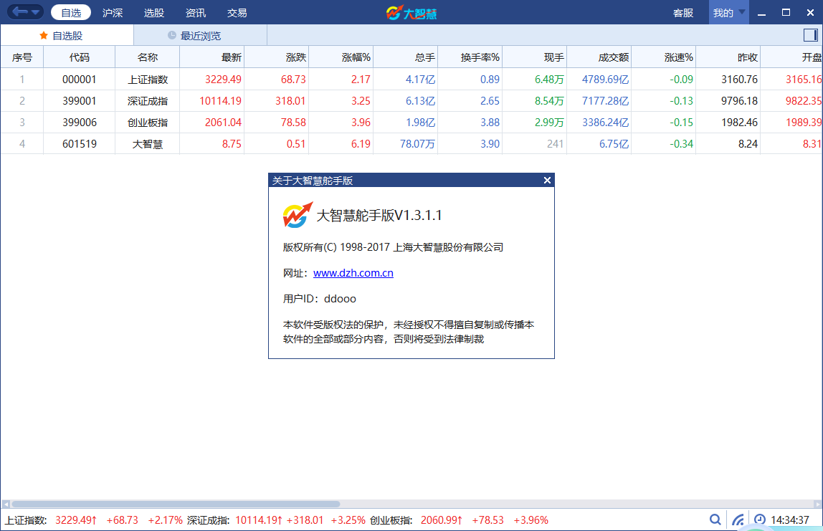The image size is (823, 531).
Task: Click stock code 601519
Action: pos(80,144)
